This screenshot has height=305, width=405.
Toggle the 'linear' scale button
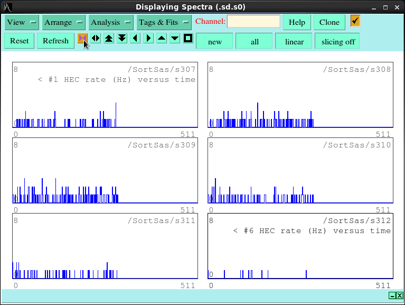coord(294,41)
